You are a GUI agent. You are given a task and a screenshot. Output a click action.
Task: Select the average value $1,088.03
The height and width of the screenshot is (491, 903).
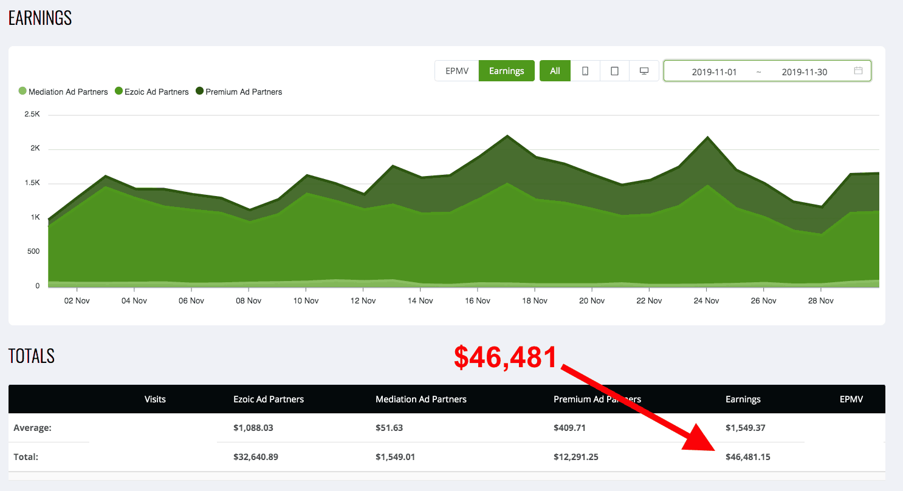(x=253, y=428)
